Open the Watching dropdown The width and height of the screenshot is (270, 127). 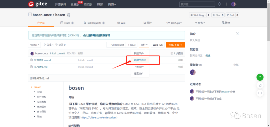pyautogui.click(x=198, y=15)
